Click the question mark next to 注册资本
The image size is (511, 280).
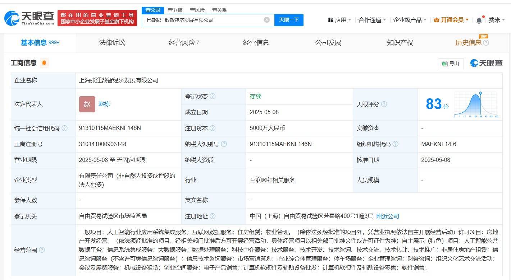[x=213, y=128]
